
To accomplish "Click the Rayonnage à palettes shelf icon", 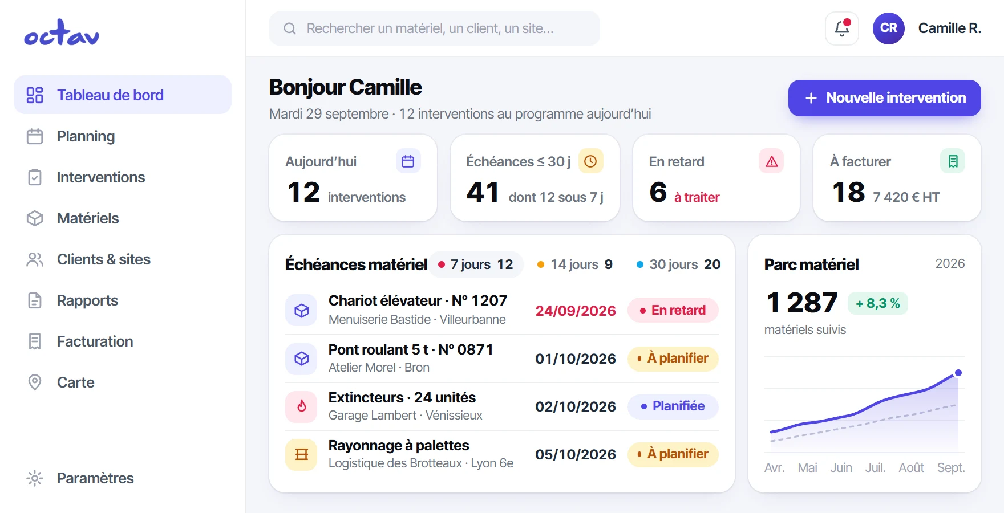I will (301, 454).
